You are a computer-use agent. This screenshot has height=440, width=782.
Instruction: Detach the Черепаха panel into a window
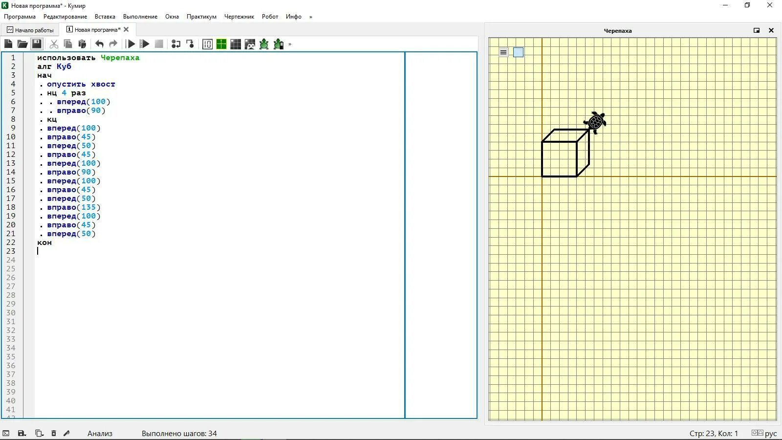click(x=757, y=30)
